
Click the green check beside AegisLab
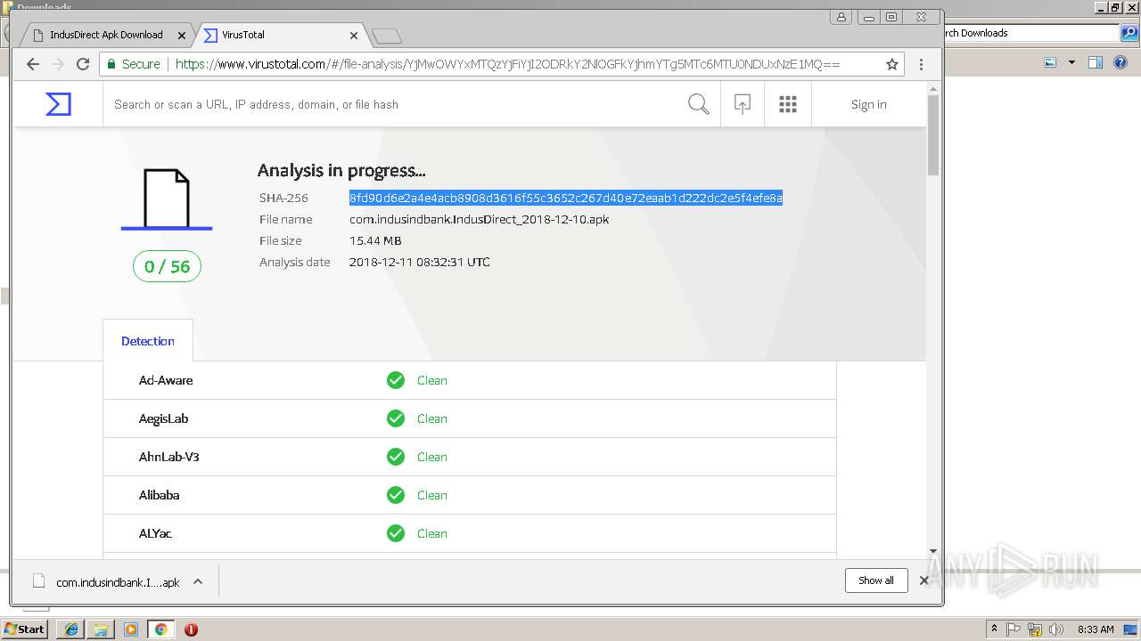pyautogui.click(x=396, y=418)
